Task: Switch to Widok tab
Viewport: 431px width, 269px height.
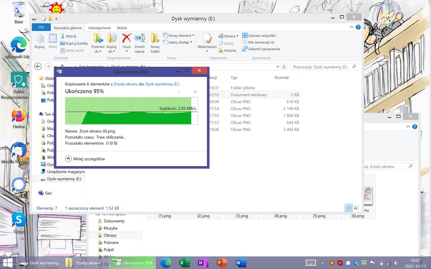Action: pyautogui.click(x=122, y=28)
